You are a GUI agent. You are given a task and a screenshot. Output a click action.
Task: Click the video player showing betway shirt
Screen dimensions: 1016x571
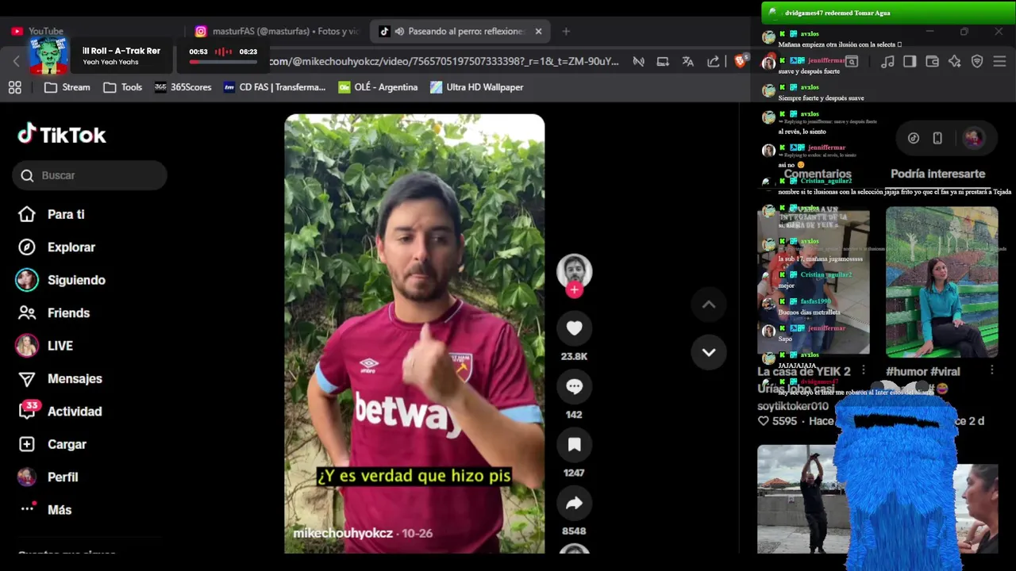point(414,333)
